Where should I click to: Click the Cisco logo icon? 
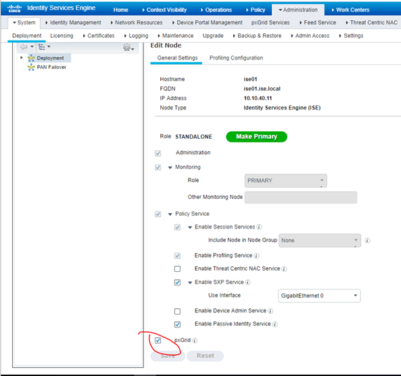pos(14,8)
